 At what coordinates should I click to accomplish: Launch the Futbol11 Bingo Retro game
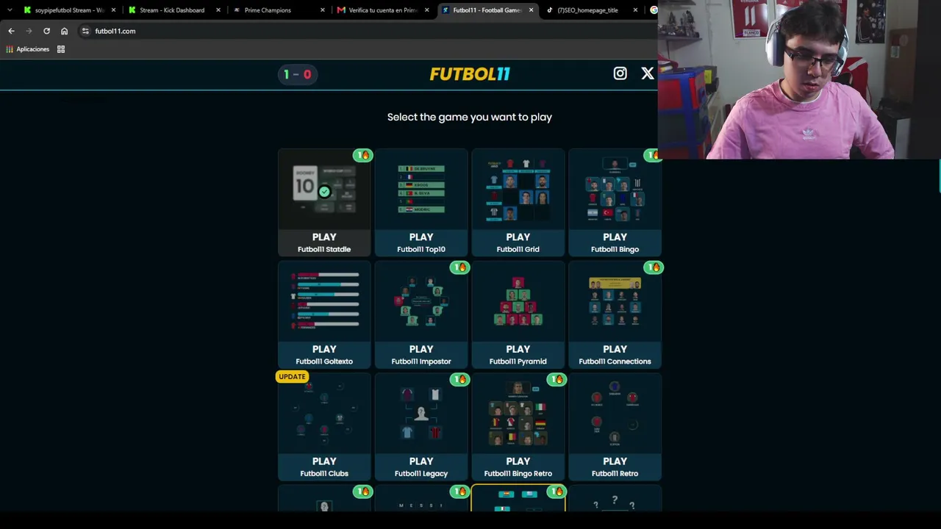[x=518, y=427]
